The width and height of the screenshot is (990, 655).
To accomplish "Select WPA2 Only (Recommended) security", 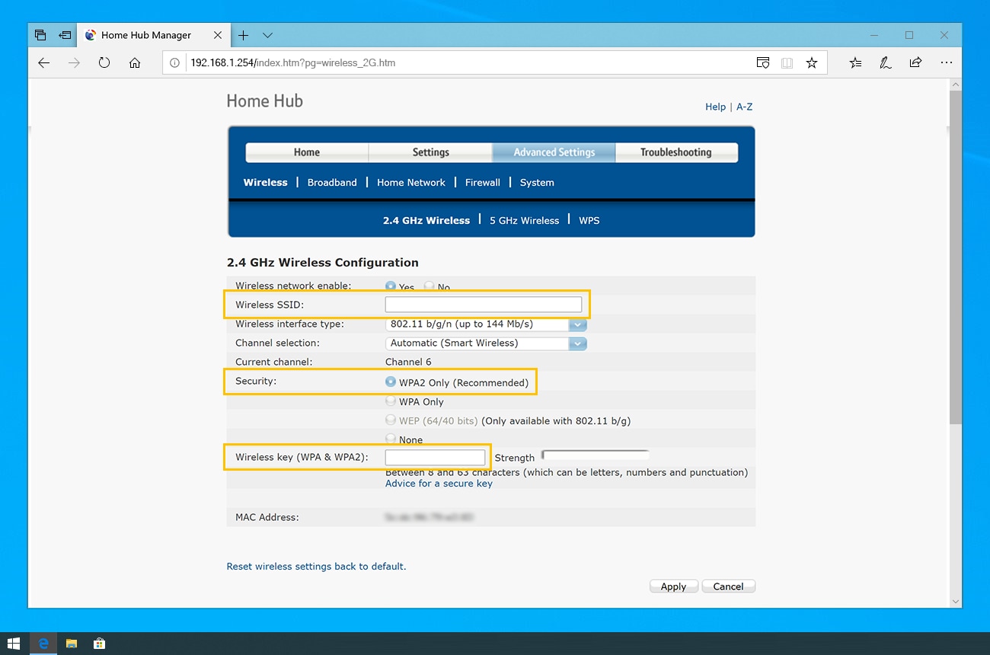I will pos(391,382).
